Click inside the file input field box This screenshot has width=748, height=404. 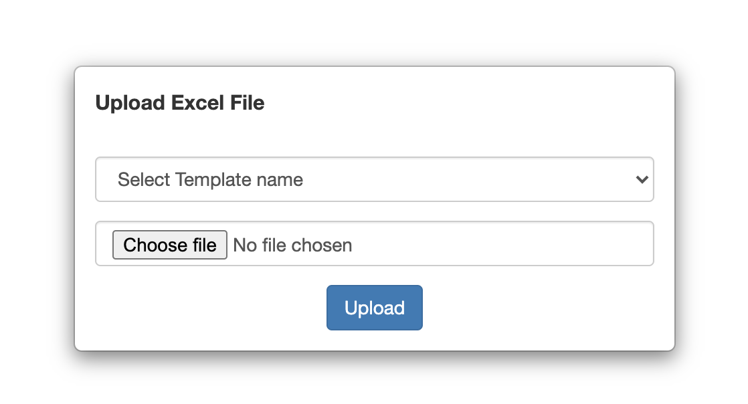click(375, 243)
